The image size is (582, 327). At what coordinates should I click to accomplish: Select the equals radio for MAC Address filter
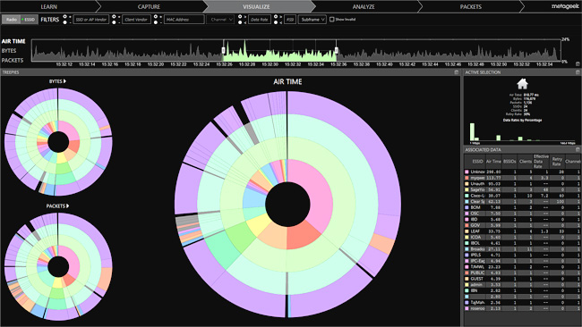click(x=156, y=17)
